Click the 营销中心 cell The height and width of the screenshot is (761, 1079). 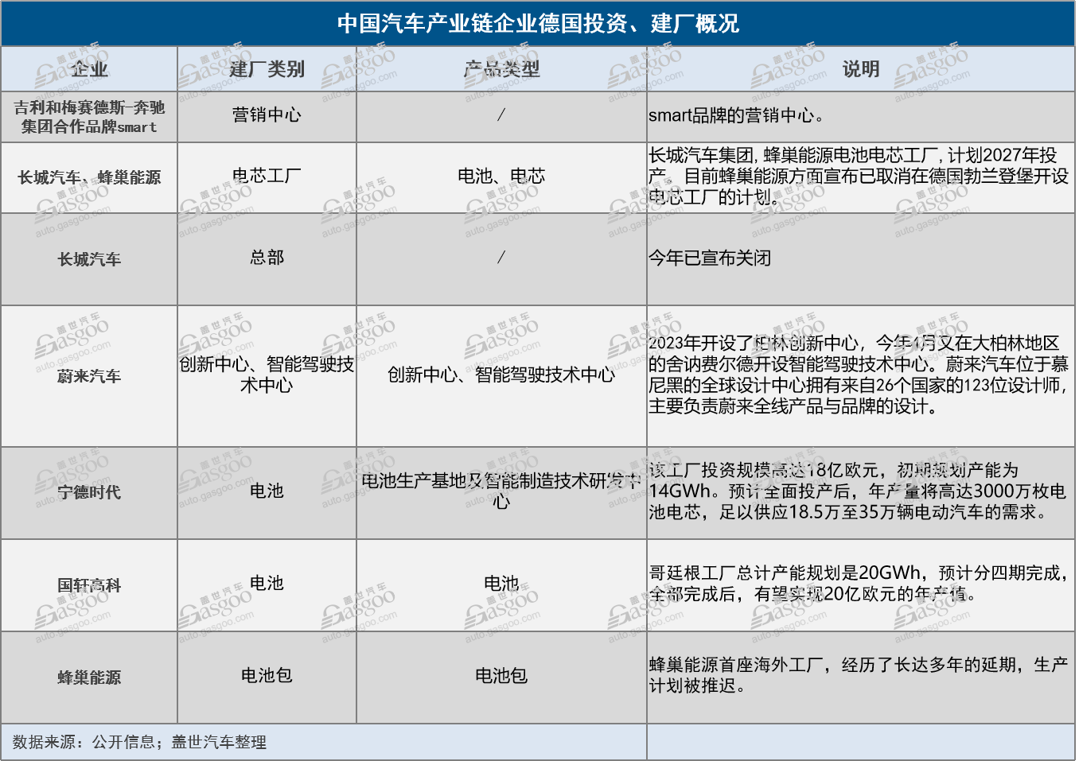click(267, 115)
